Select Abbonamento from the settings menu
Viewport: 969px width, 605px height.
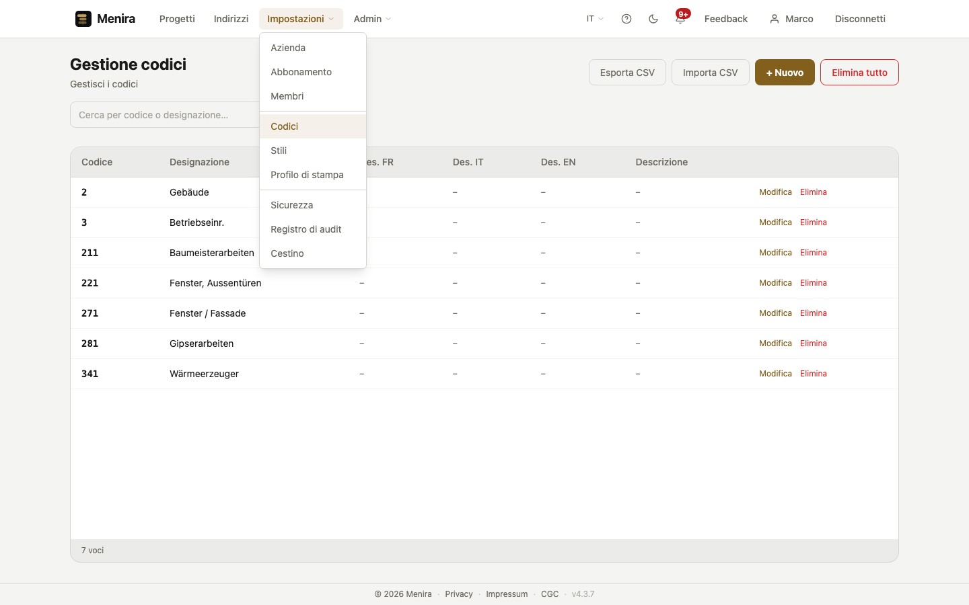[313, 72]
